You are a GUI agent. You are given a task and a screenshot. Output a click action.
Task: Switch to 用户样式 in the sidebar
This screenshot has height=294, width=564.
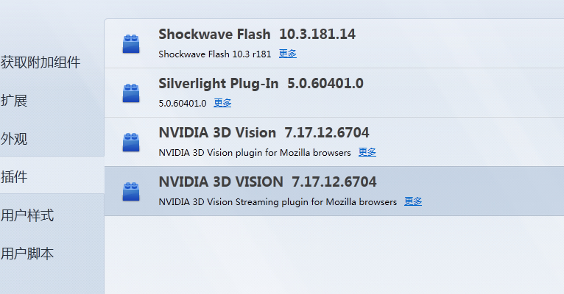click(27, 215)
